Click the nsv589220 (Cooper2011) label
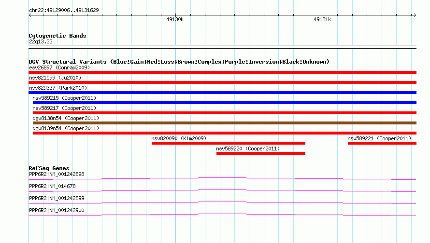This screenshot has height=243, width=430. (248, 148)
